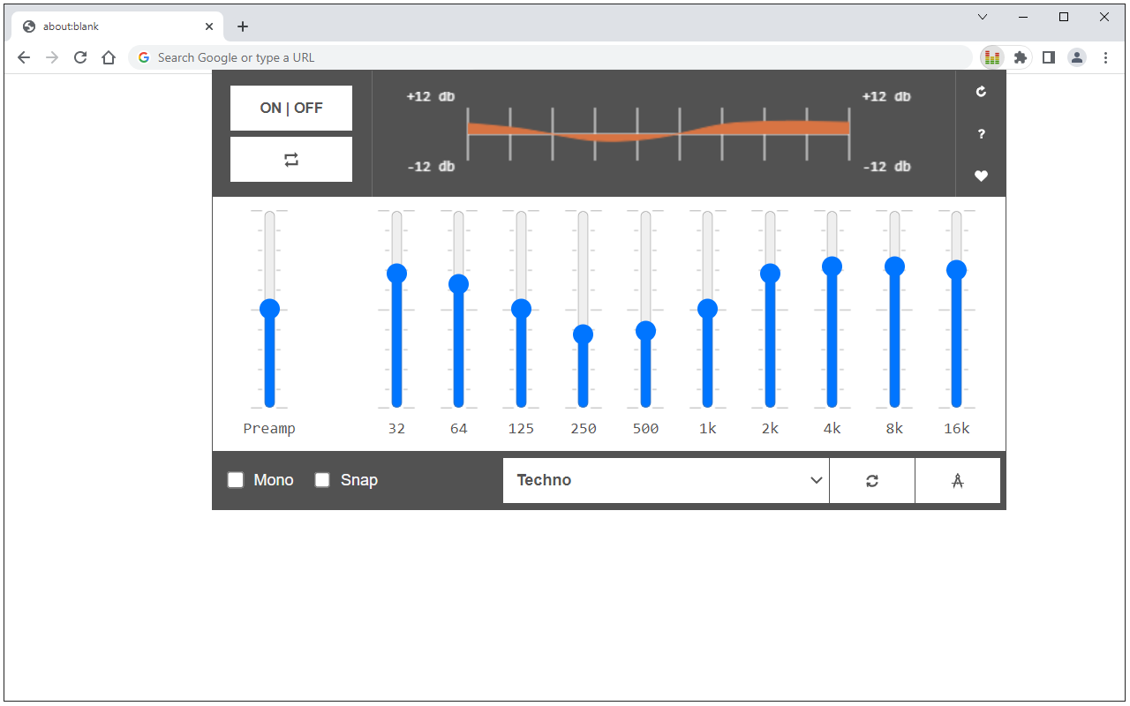Open the Techno preset dropdown
1130x706 pixels.
coord(666,480)
